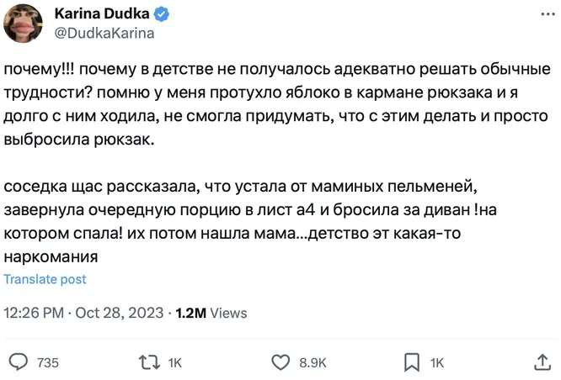Click the blue verified badge
Screen dimensions: 561x380
click(x=162, y=14)
